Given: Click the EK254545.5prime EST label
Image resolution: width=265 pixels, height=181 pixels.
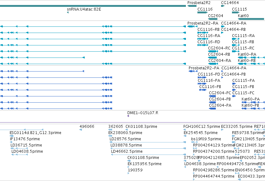Looking at the screenshot, I should 201,133.
